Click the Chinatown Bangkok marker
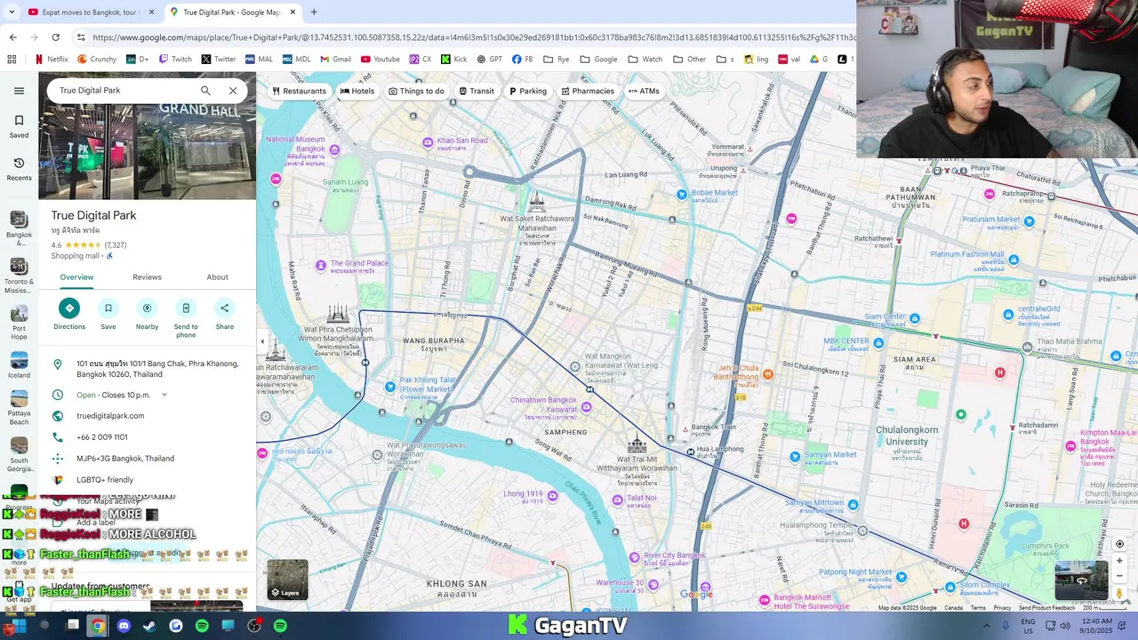This screenshot has height=640, width=1138. (x=586, y=406)
